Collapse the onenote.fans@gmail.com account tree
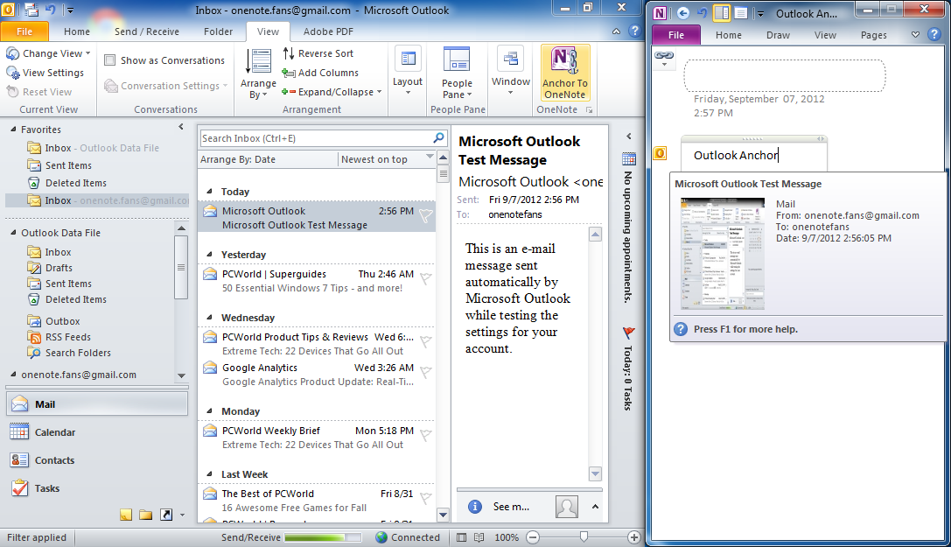 pos(13,375)
